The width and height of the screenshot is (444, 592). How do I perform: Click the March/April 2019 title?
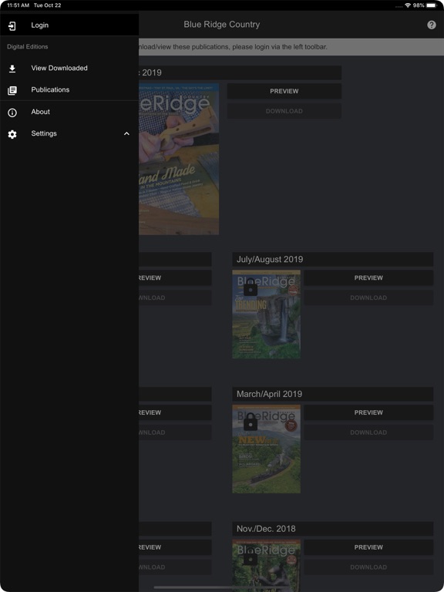click(x=269, y=394)
